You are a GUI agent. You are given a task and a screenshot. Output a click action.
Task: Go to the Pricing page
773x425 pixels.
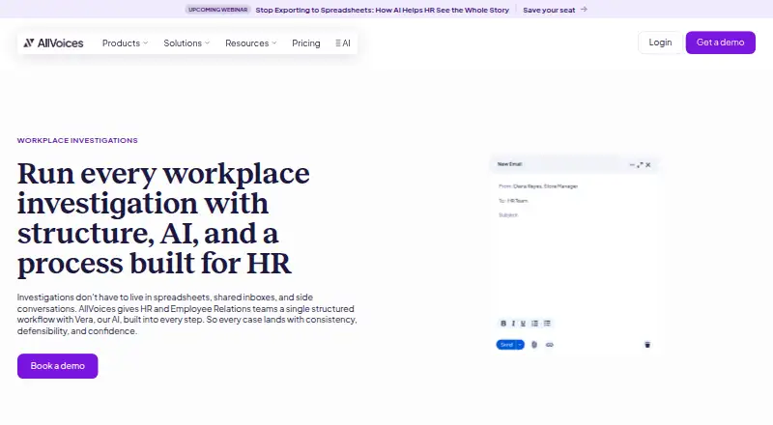[x=306, y=43]
